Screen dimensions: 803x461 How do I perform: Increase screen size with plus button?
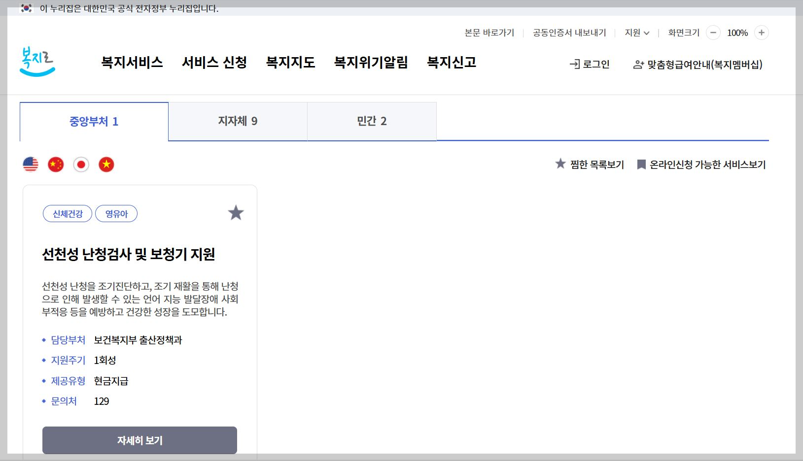click(762, 33)
